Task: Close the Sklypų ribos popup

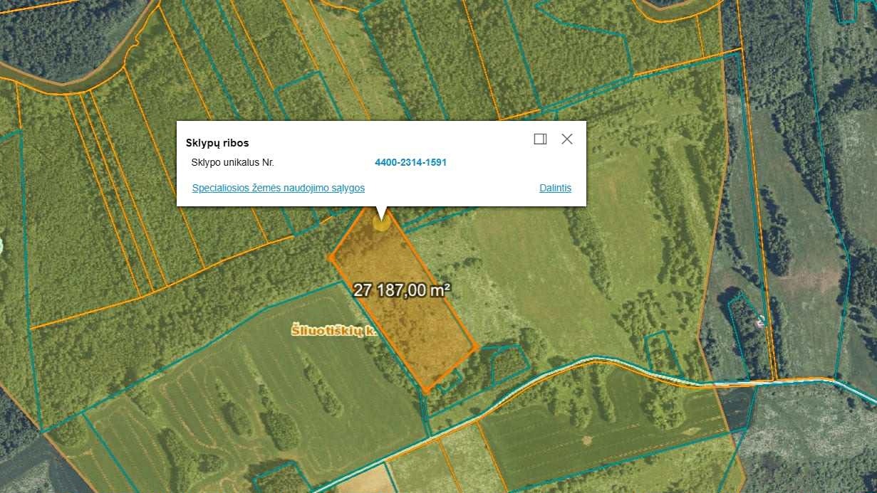Action: (567, 139)
